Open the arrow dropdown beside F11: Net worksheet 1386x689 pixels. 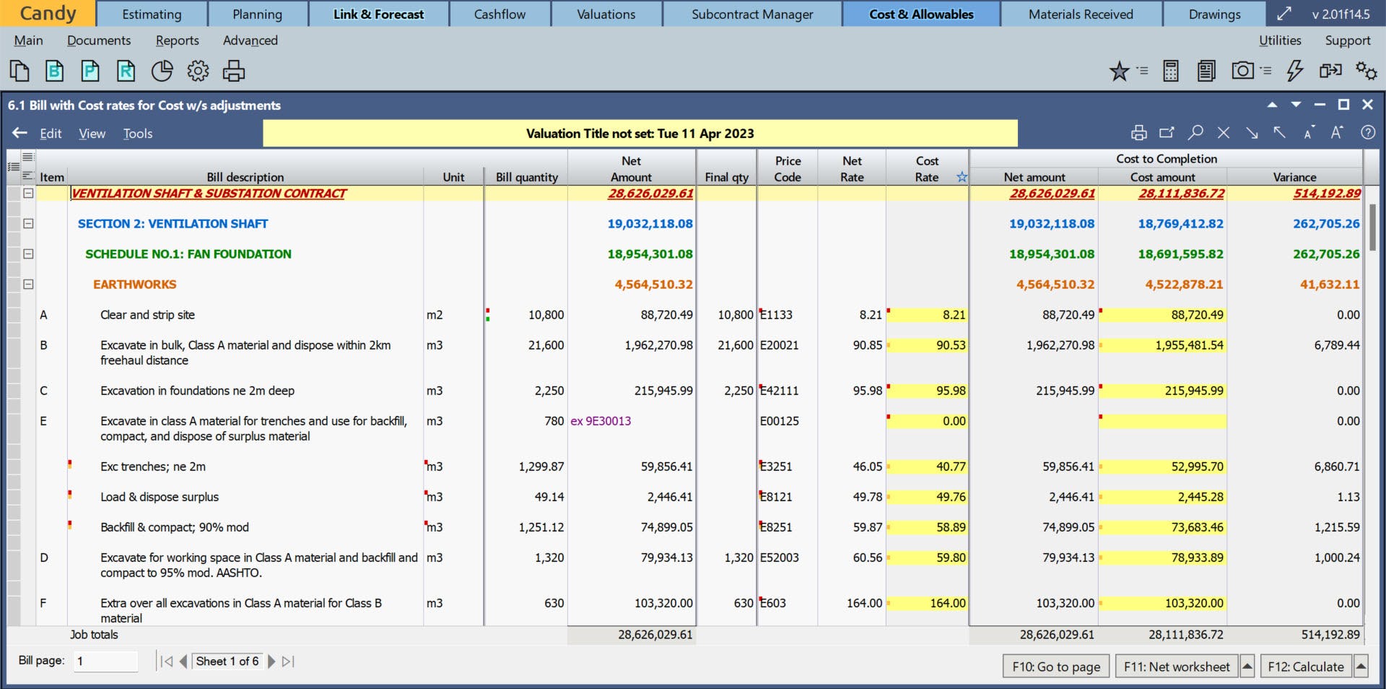1247,666
